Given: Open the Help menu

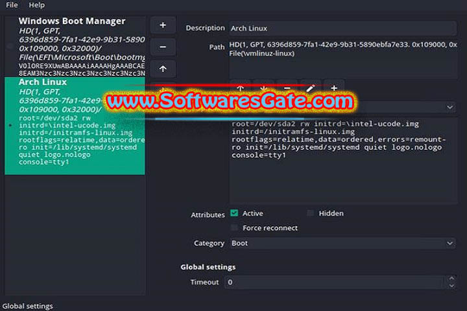Looking at the screenshot, I should (36, 5).
